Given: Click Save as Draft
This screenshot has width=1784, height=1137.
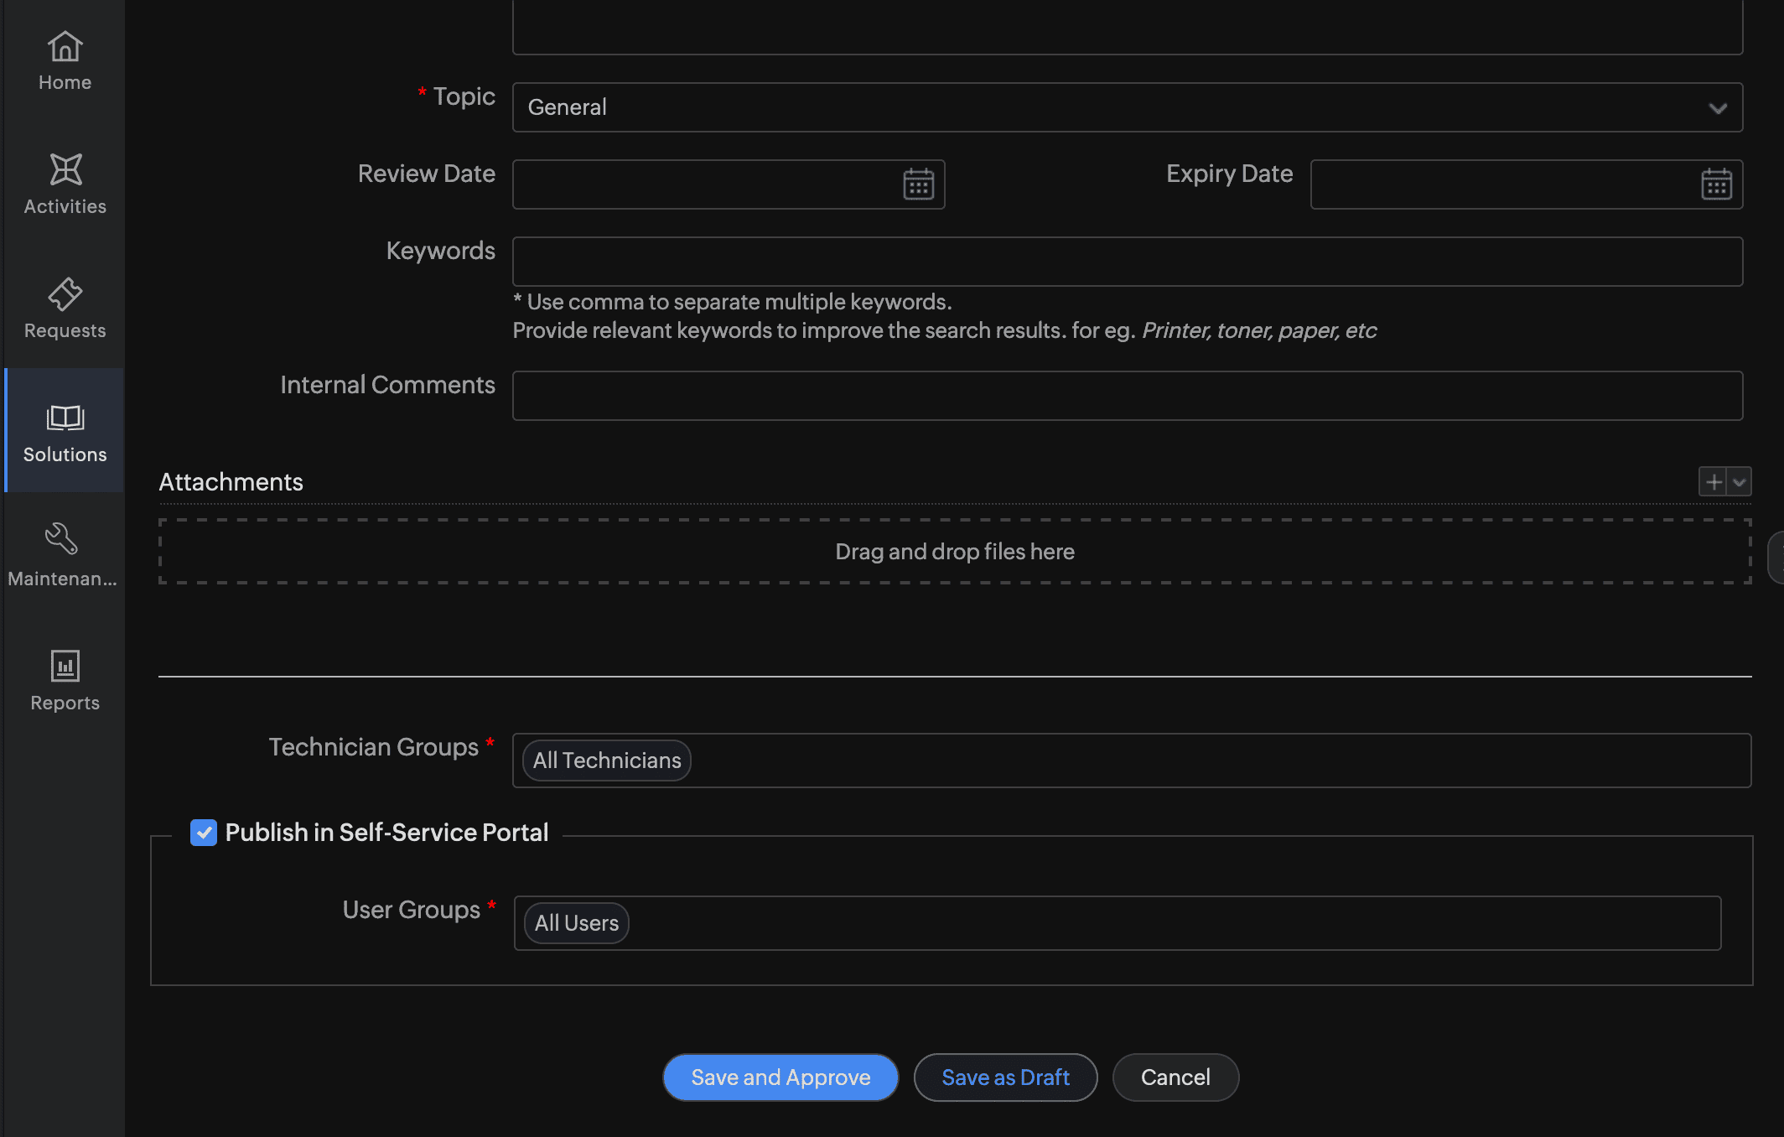Looking at the screenshot, I should (1005, 1077).
